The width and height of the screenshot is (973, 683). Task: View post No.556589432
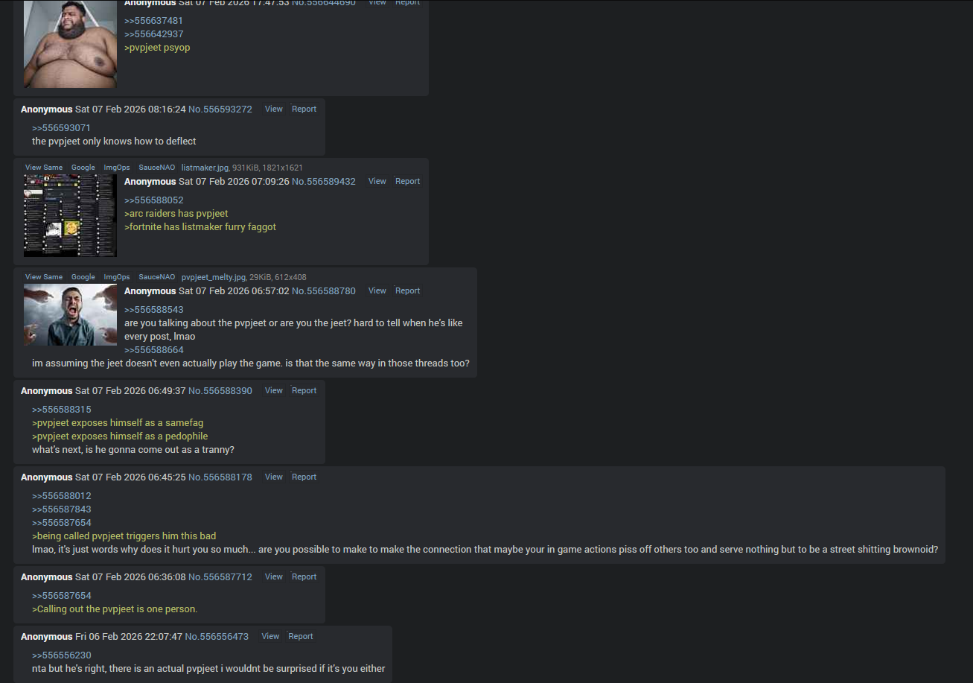[377, 181]
